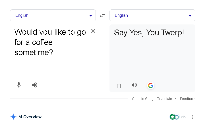Expand source language list via arrow
This screenshot has width=205, height=123.
pos(91,16)
